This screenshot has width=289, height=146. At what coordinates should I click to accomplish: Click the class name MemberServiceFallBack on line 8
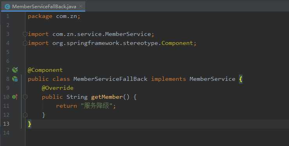click(x=110, y=79)
